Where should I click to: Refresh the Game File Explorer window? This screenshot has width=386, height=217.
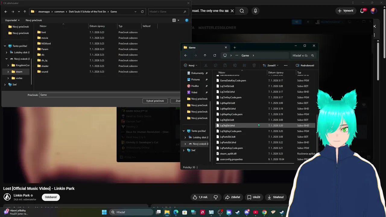215,55
